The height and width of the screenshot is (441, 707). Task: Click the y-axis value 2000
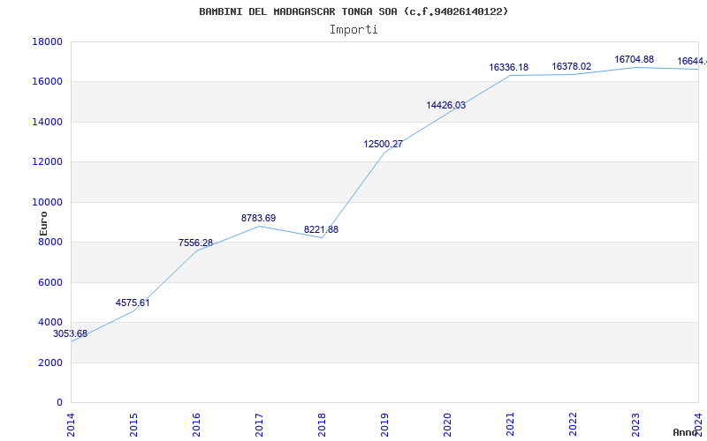tap(50, 363)
